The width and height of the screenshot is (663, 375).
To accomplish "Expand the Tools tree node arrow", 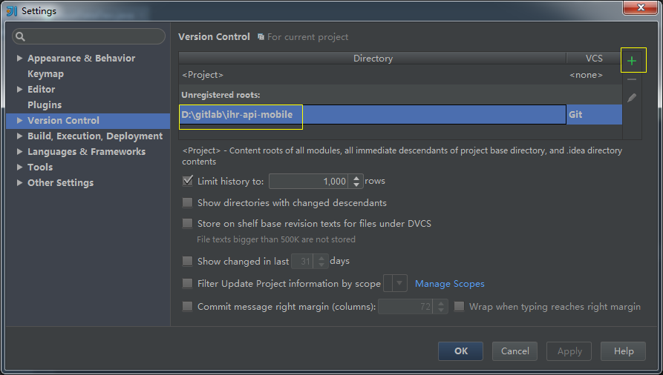I will [19, 167].
